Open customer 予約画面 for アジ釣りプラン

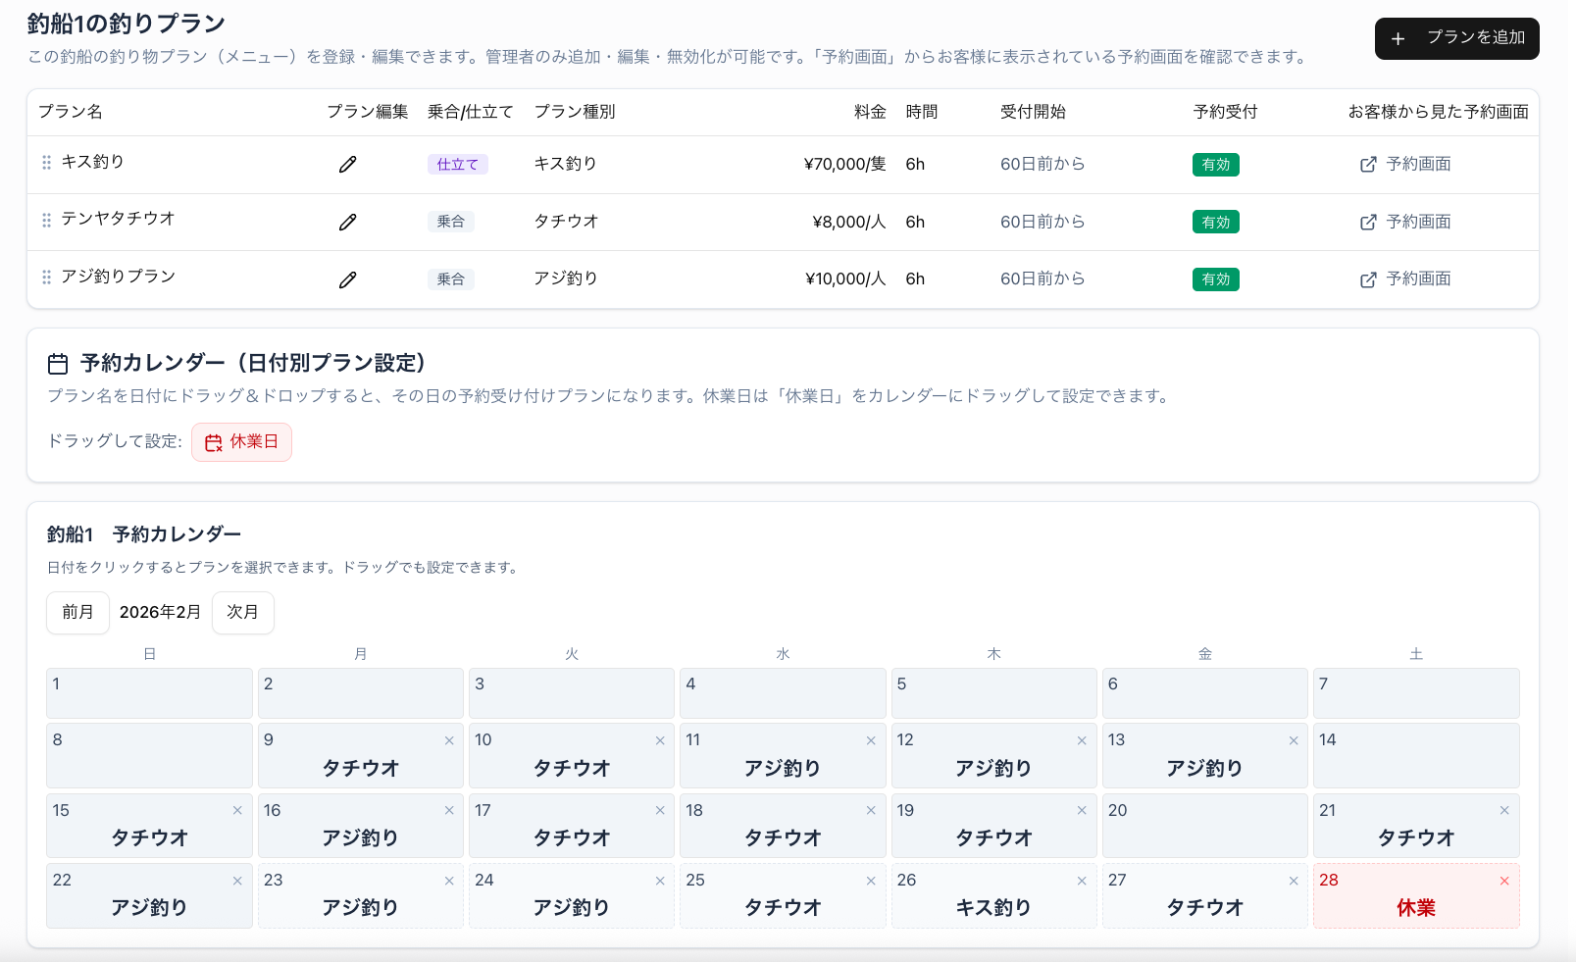click(x=1405, y=279)
